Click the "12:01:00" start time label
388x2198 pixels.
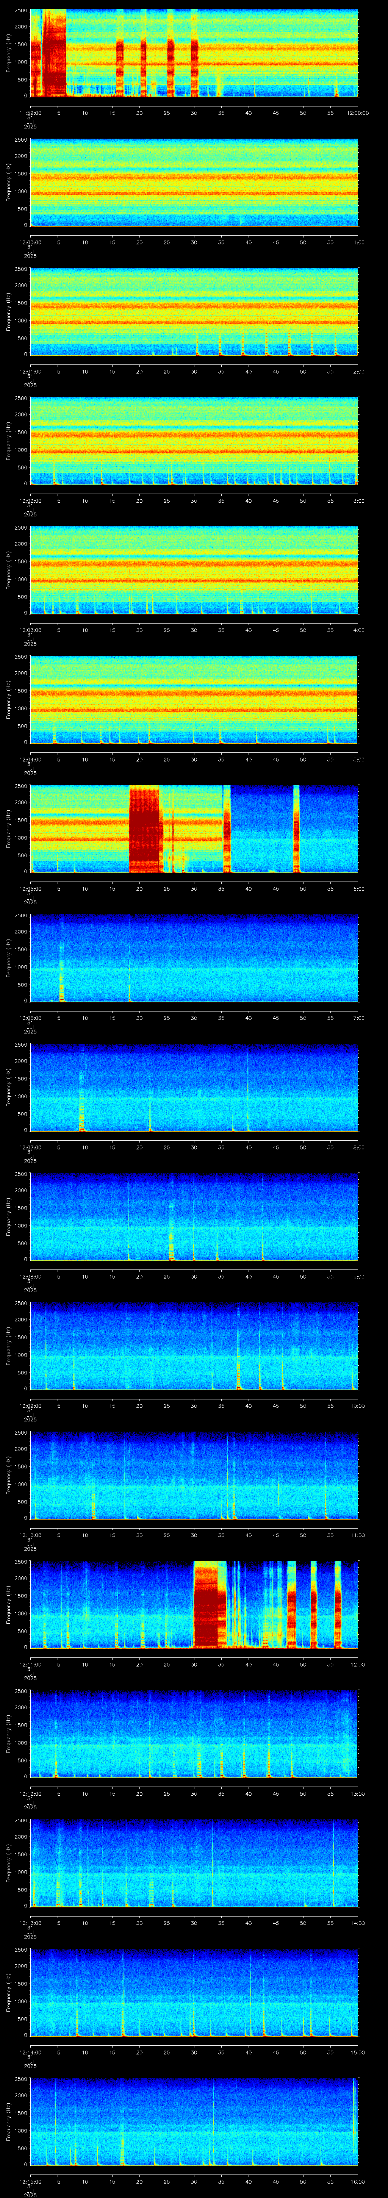(x=30, y=371)
